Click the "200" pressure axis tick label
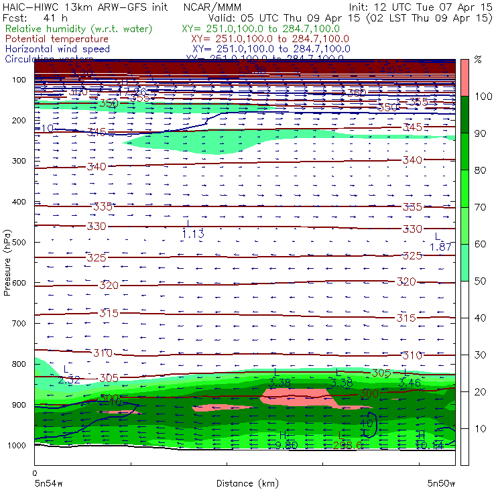The image size is (496, 496). point(19,120)
